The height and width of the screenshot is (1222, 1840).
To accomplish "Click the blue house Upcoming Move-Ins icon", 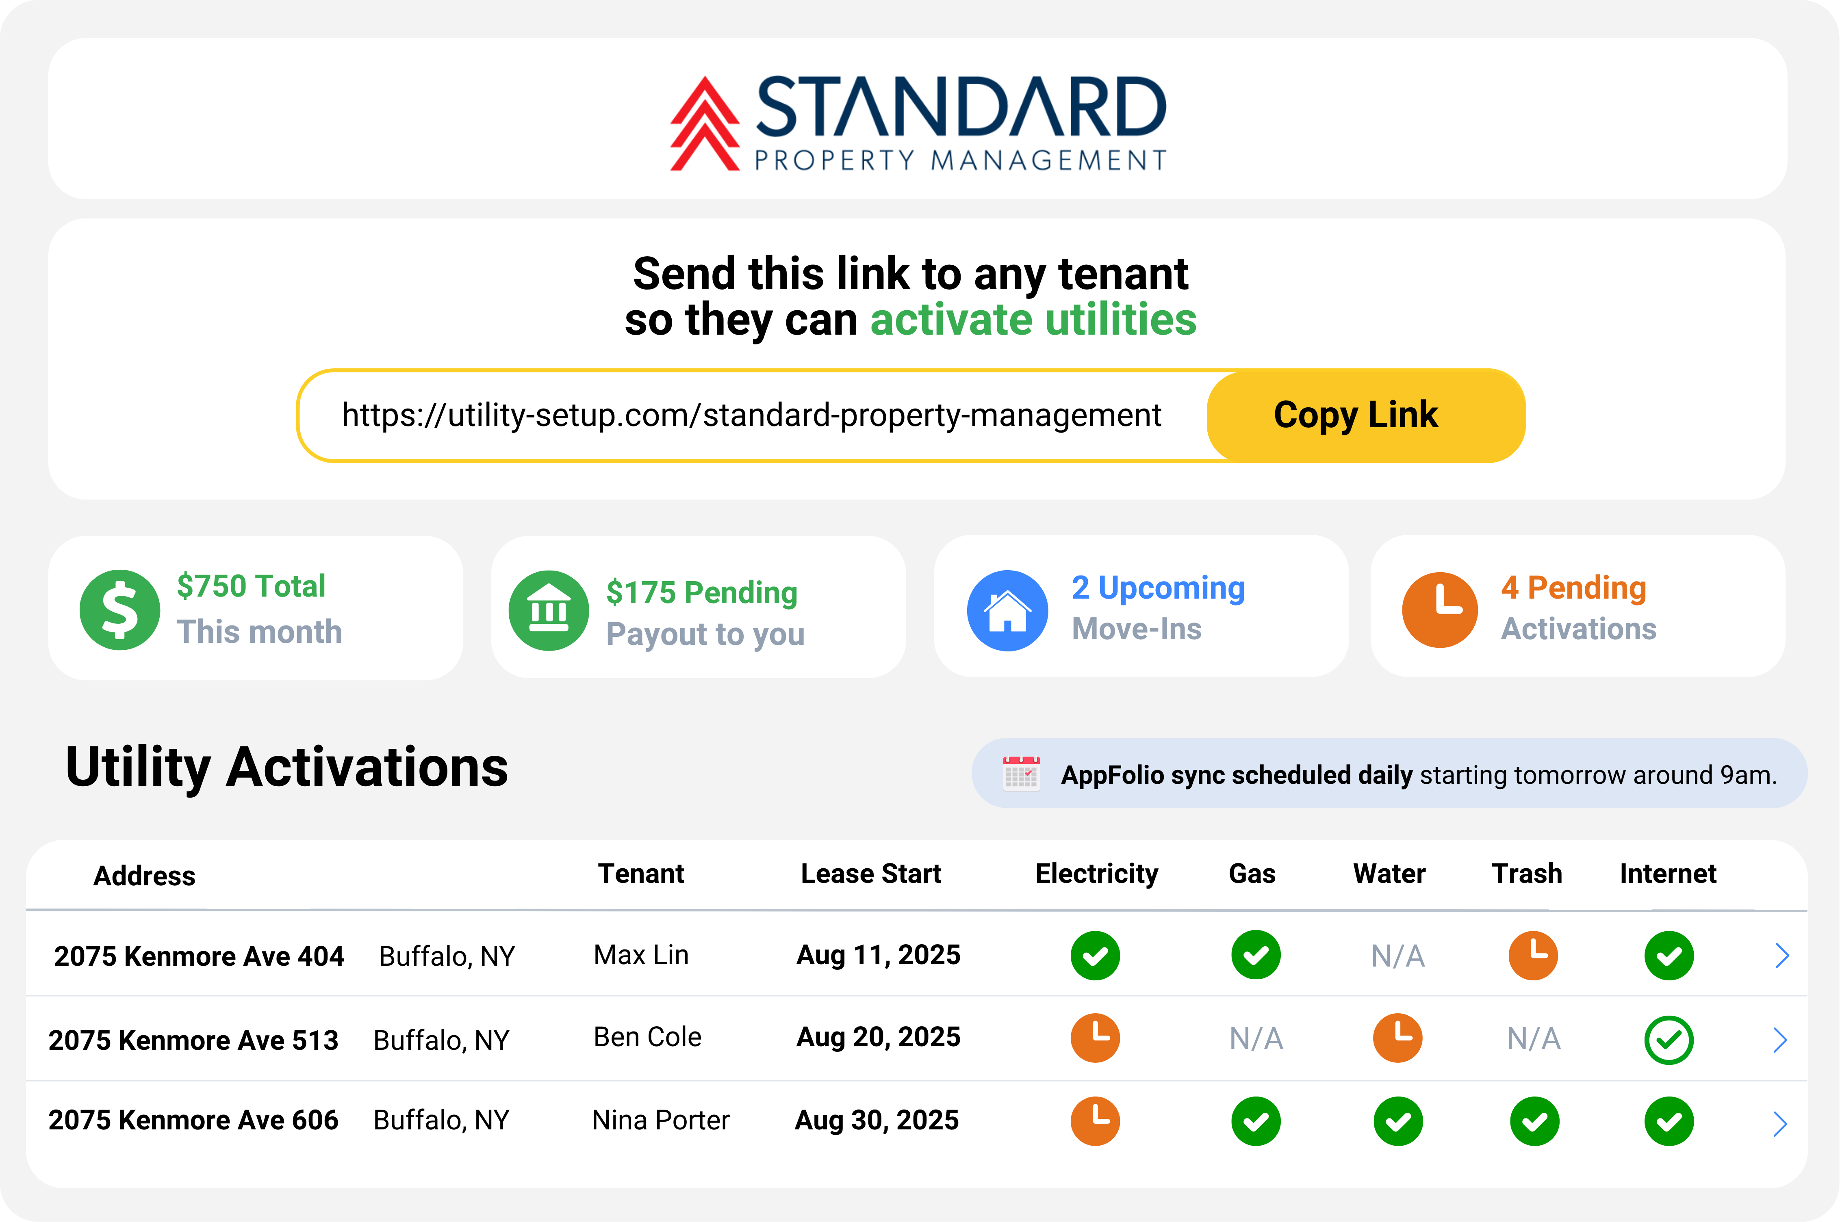I will 1007,610.
